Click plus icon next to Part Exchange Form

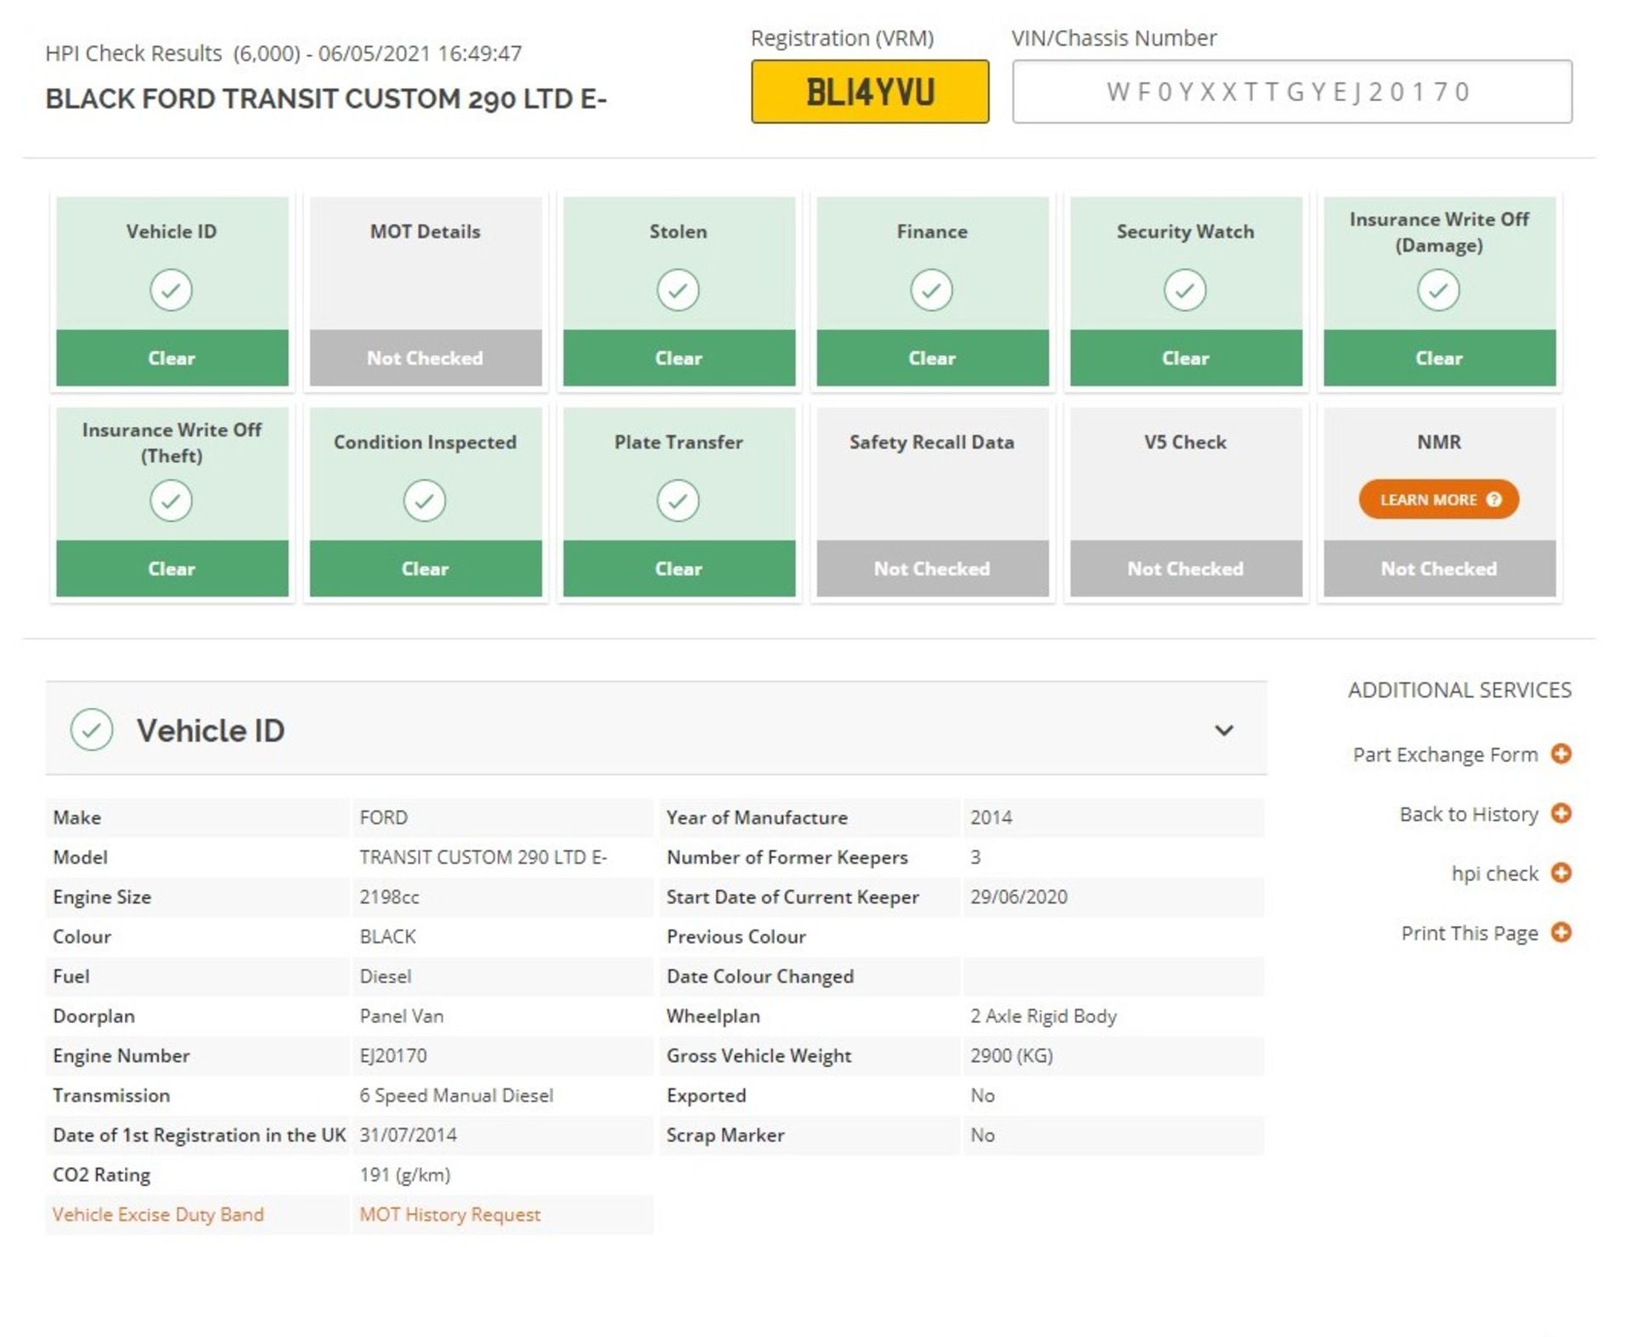[1560, 754]
